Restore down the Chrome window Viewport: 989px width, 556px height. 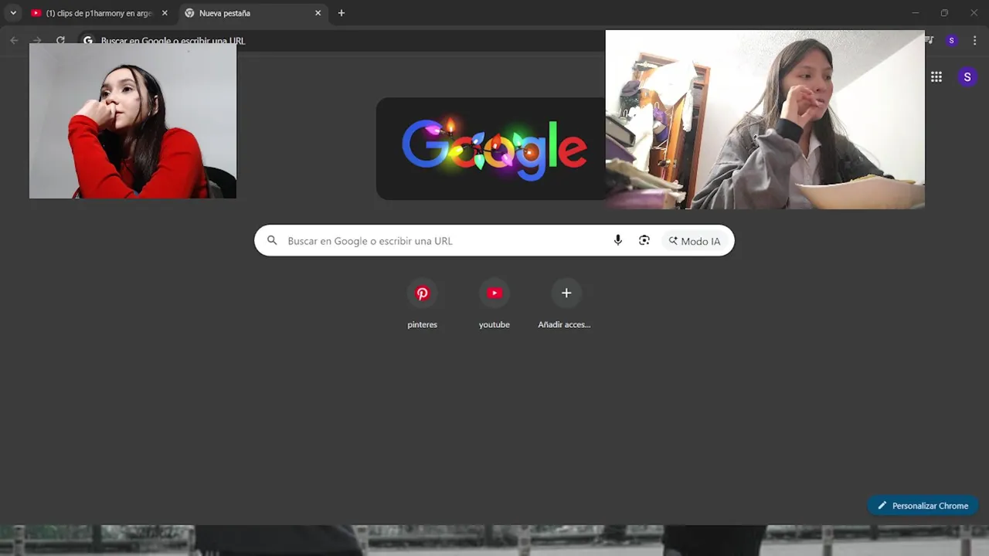(x=944, y=13)
